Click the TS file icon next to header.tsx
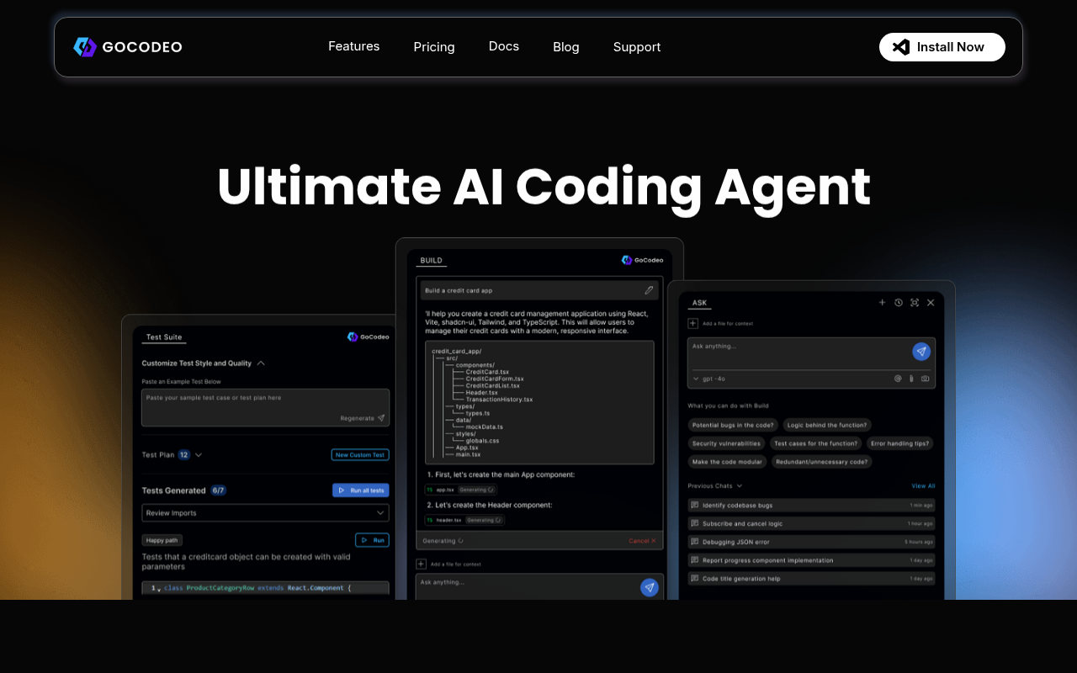The height and width of the screenshot is (673, 1077). point(429,520)
